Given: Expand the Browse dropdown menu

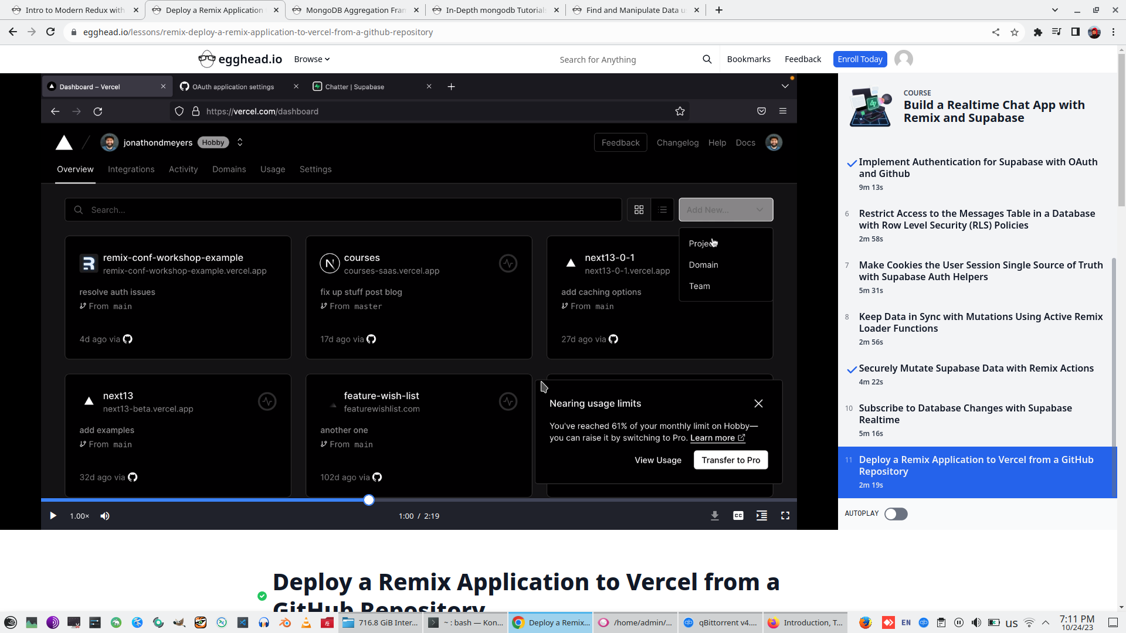Looking at the screenshot, I should click(311, 59).
